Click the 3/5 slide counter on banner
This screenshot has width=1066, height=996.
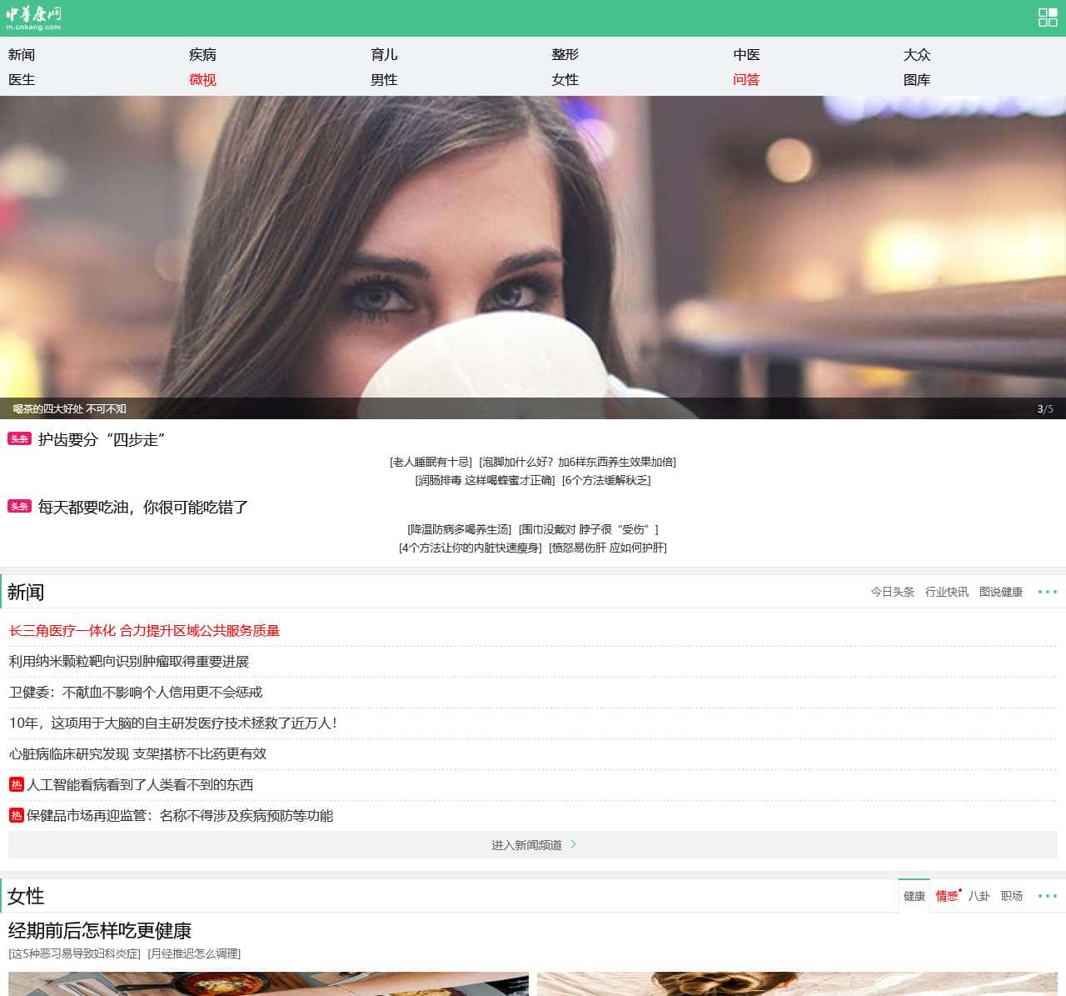(x=1044, y=408)
